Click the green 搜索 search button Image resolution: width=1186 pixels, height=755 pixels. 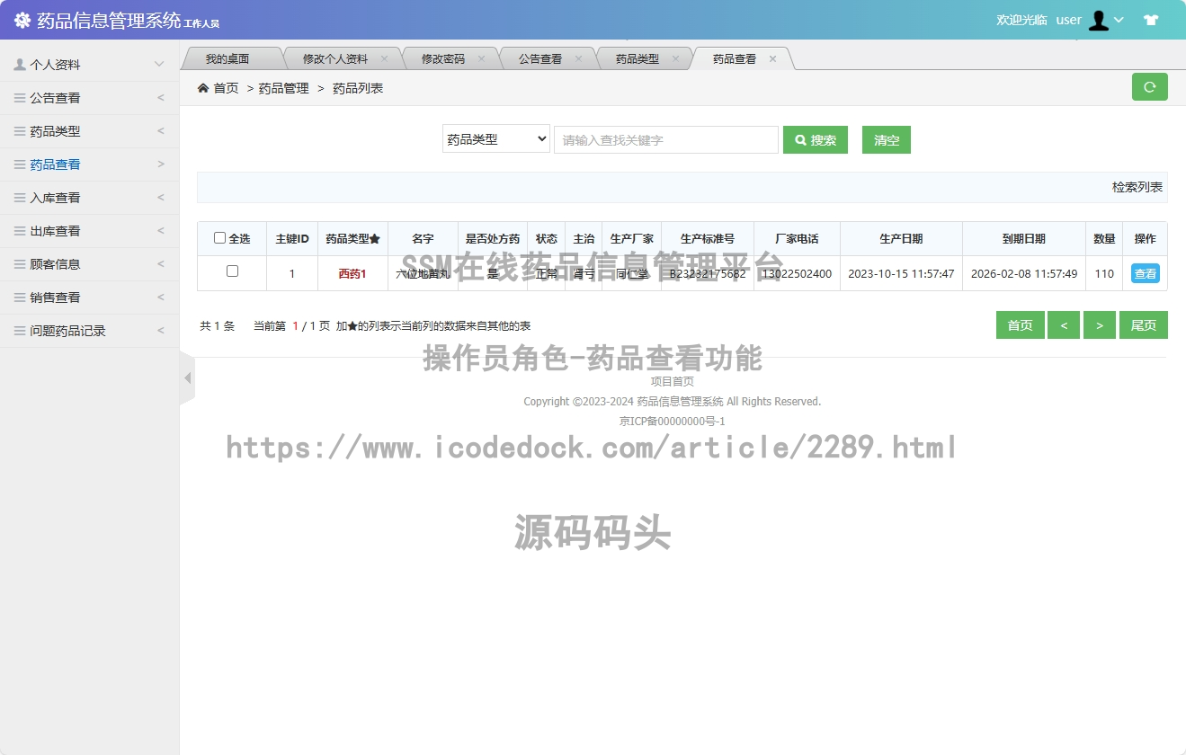pyautogui.click(x=816, y=140)
